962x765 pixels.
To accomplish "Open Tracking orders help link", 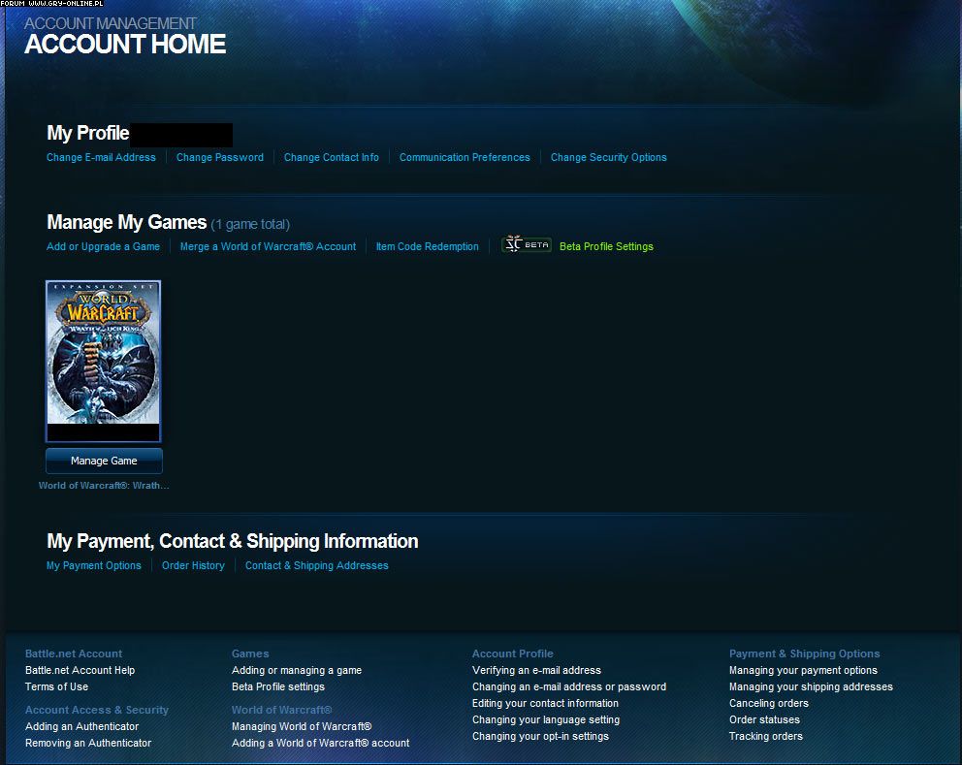I will pos(766,736).
